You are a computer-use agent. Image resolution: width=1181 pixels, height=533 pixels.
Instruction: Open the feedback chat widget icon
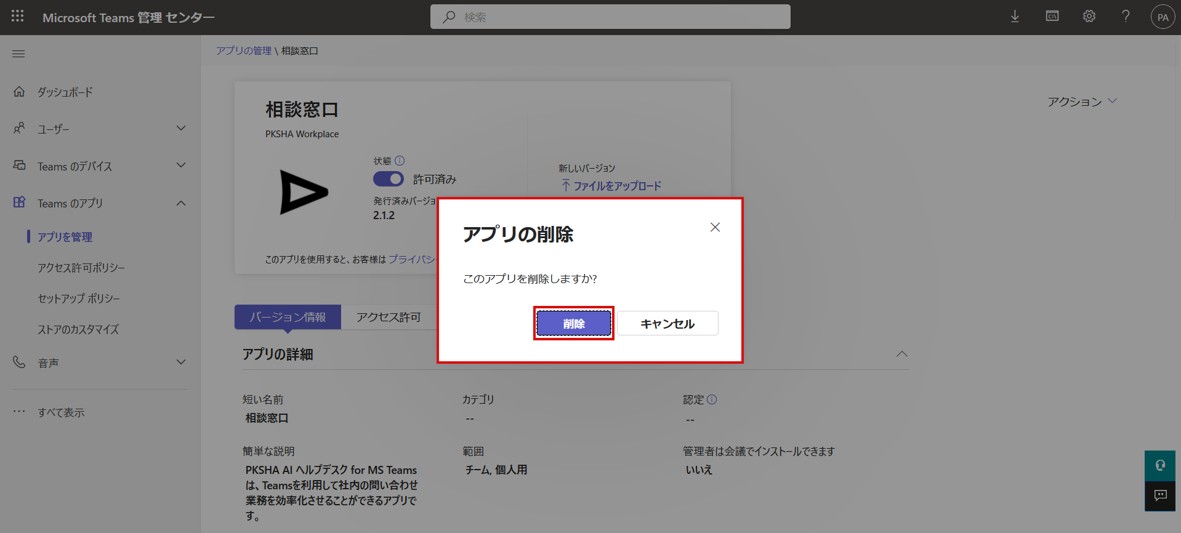(x=1160, y=495)
